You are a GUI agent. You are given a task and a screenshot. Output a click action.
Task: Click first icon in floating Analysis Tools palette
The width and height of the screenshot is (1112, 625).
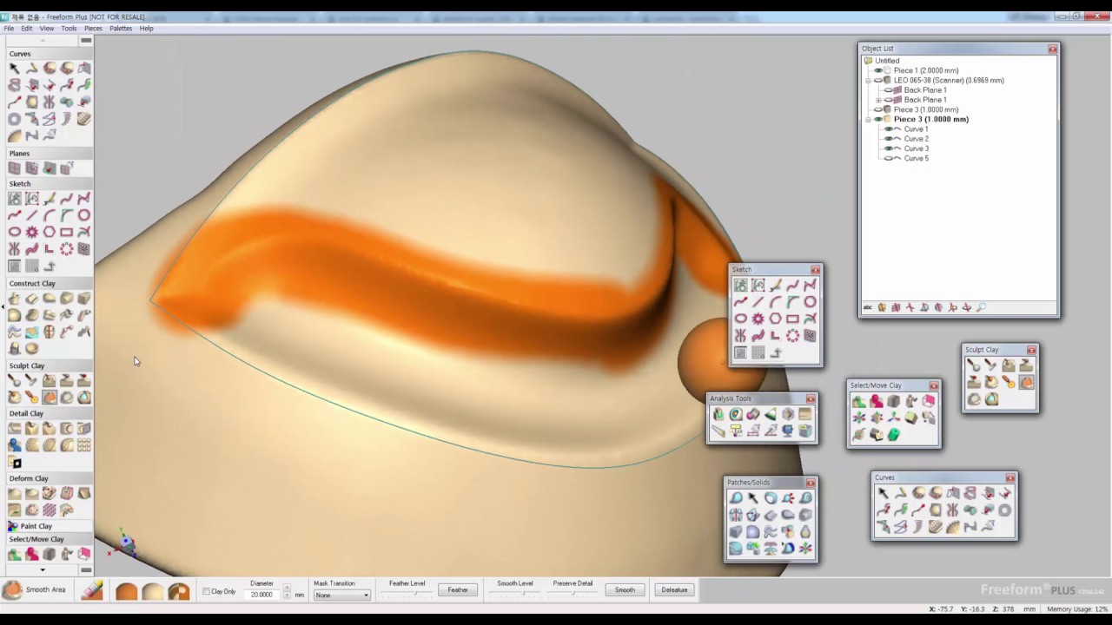coord(718,415)
